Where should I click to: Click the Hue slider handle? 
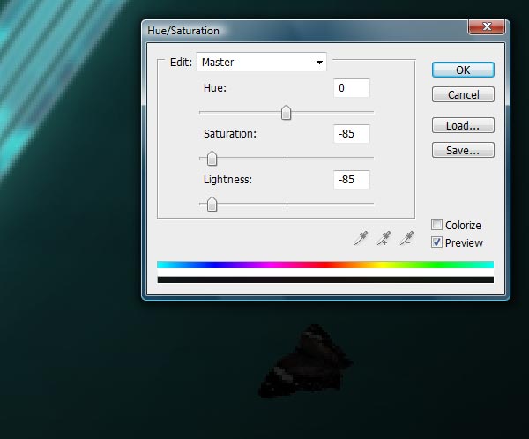click(286, 113)
